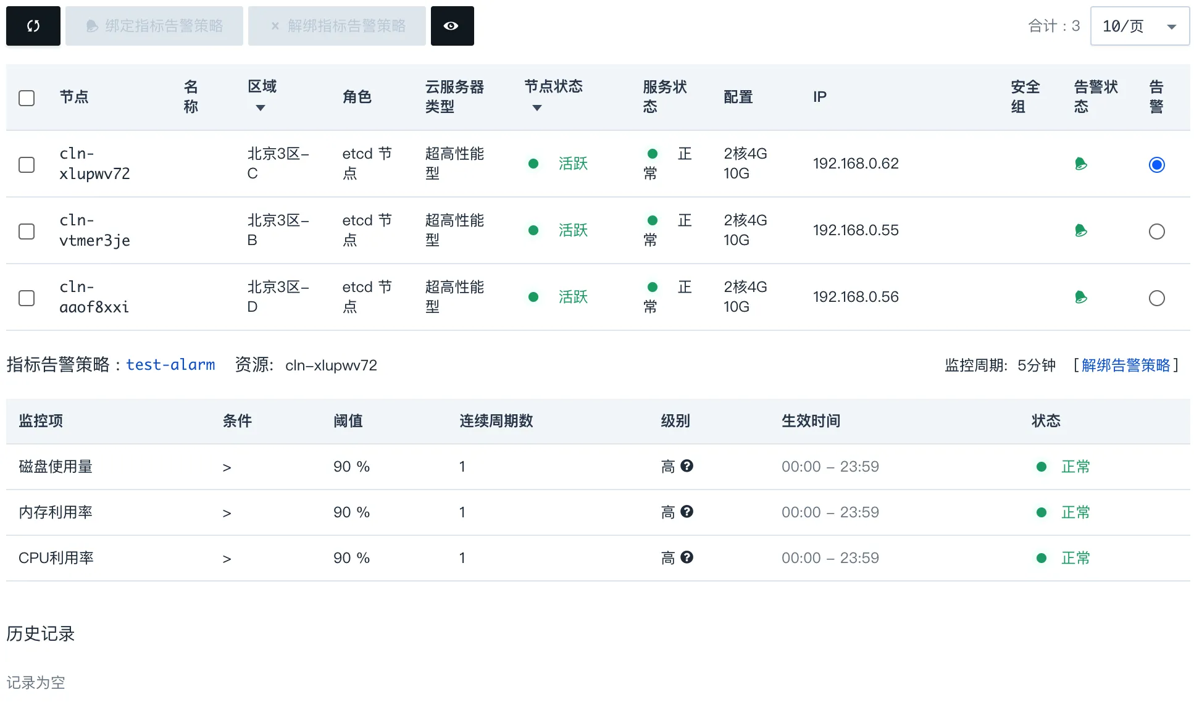The width and height of the screenshot is (1194, 705).
Task: Expand the 节点状态 column filter arrow
Action: [x=537, y=108]
